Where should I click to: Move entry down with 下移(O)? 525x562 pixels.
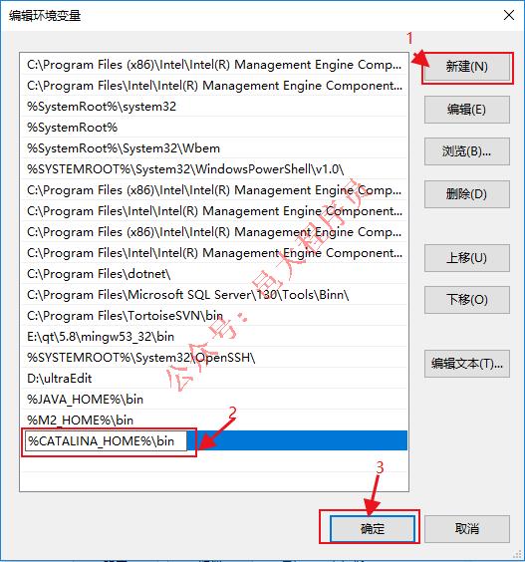point(467,300)
